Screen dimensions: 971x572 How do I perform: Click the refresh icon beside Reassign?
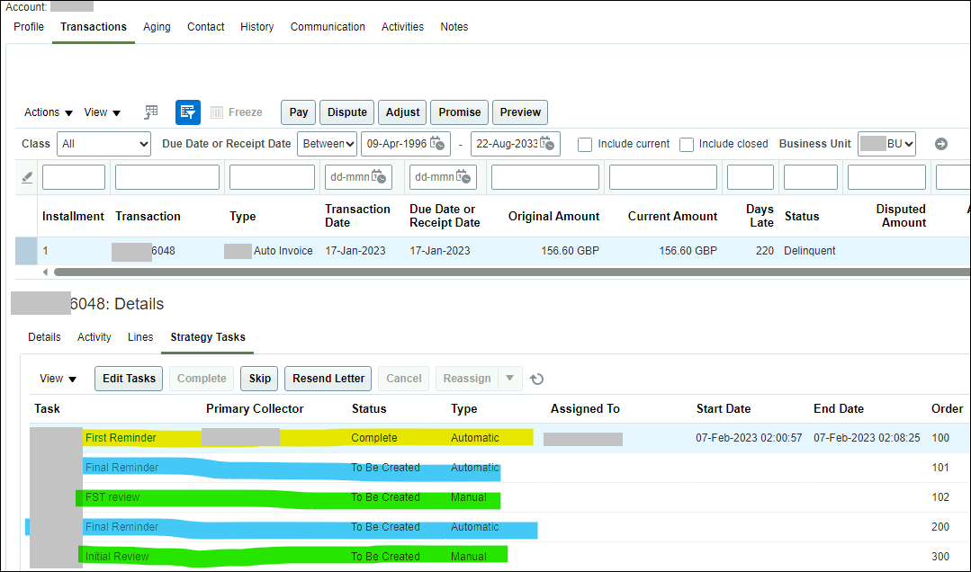[536, 379]
